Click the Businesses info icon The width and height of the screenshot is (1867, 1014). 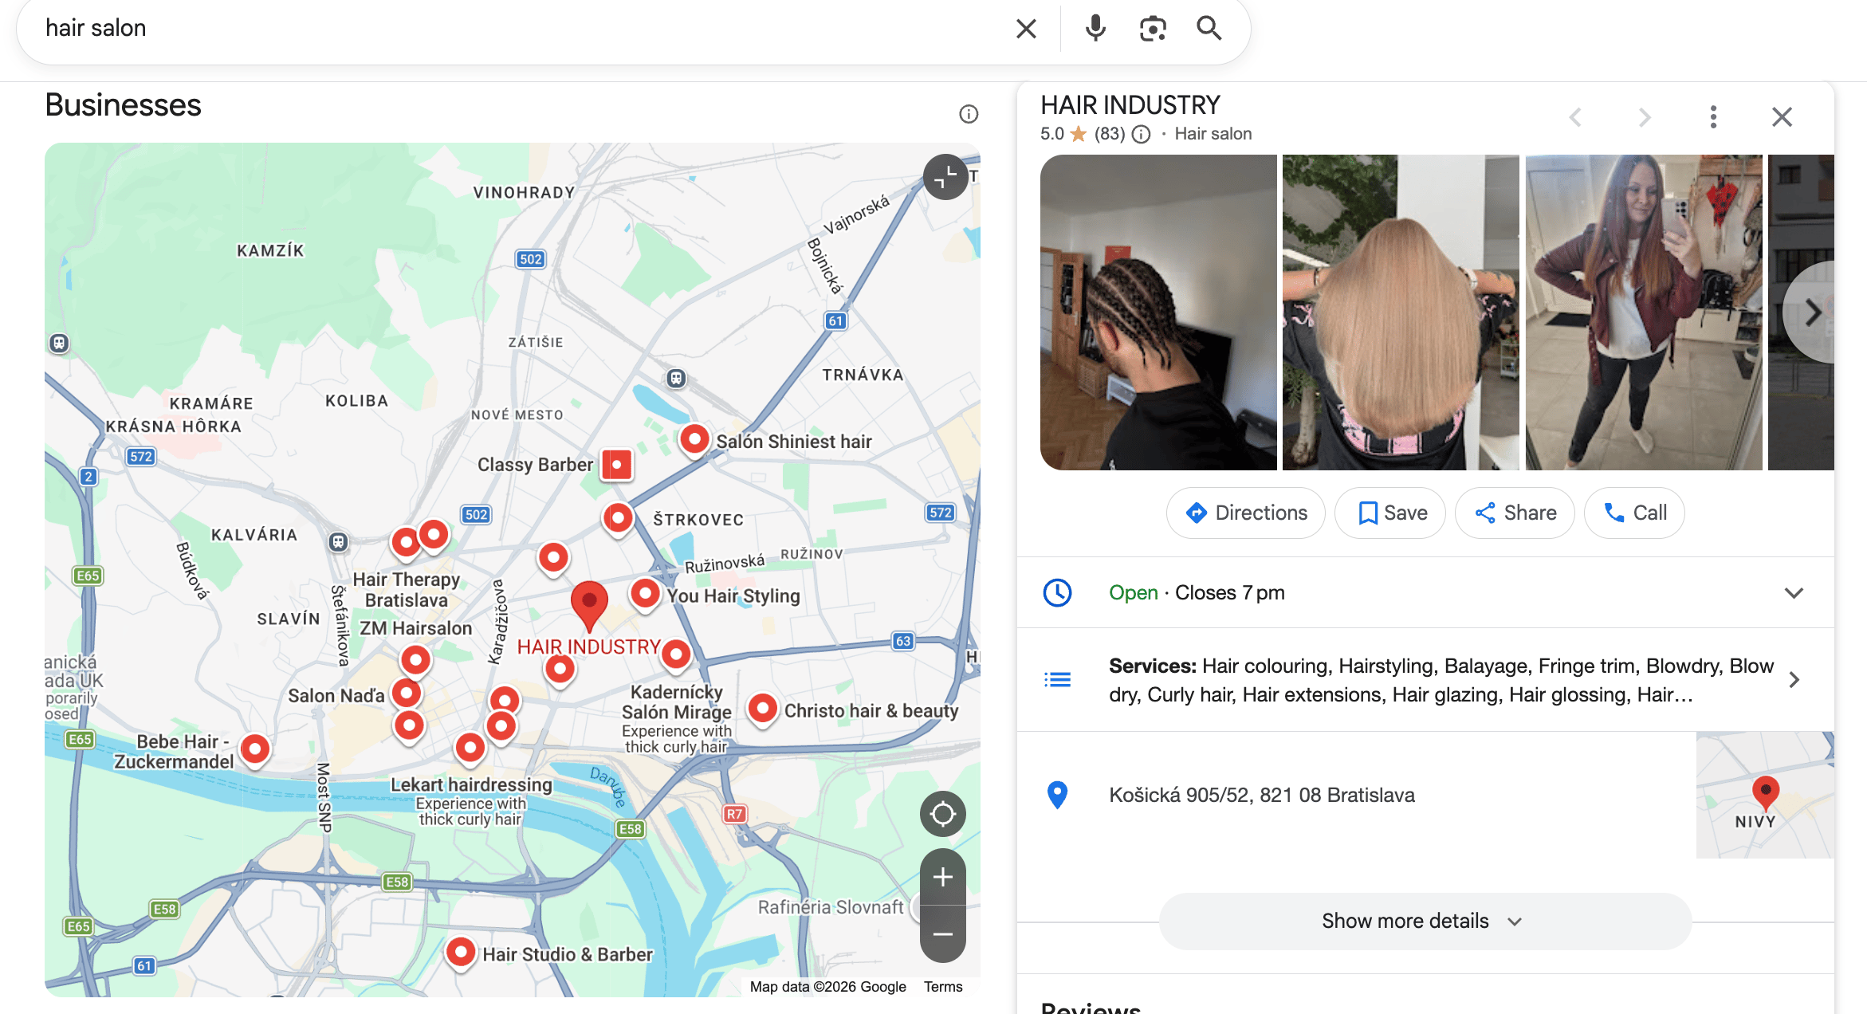pos(969,114)
